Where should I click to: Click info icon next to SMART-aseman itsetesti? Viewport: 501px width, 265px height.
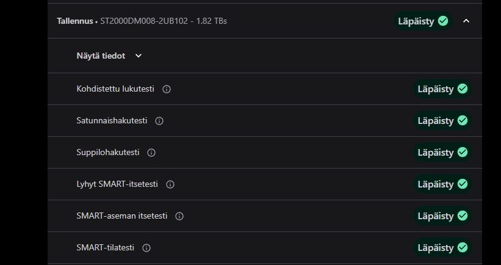coord(179,216)
